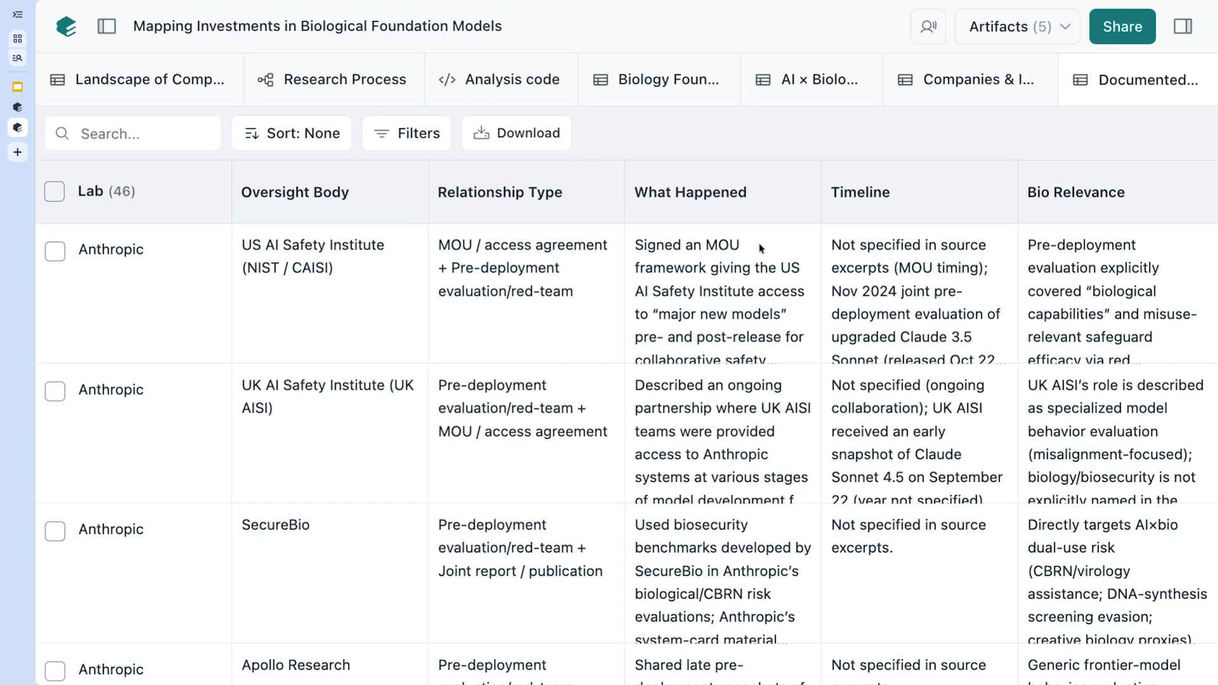The image size is (1218, 685).
Task: Click the search magnifier icon
Action: tap(62, 133)
